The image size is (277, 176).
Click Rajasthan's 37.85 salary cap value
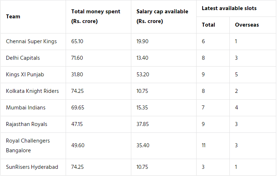click(143, 124)
